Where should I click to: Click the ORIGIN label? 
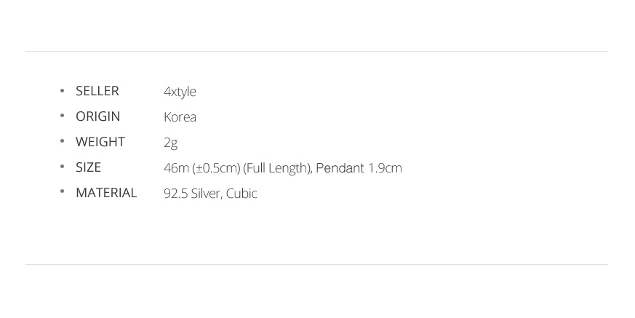(98, 116)
